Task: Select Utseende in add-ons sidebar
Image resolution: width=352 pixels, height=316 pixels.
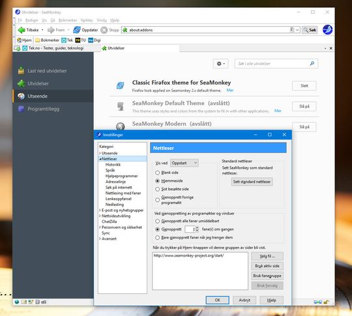Action: [53, 96]
